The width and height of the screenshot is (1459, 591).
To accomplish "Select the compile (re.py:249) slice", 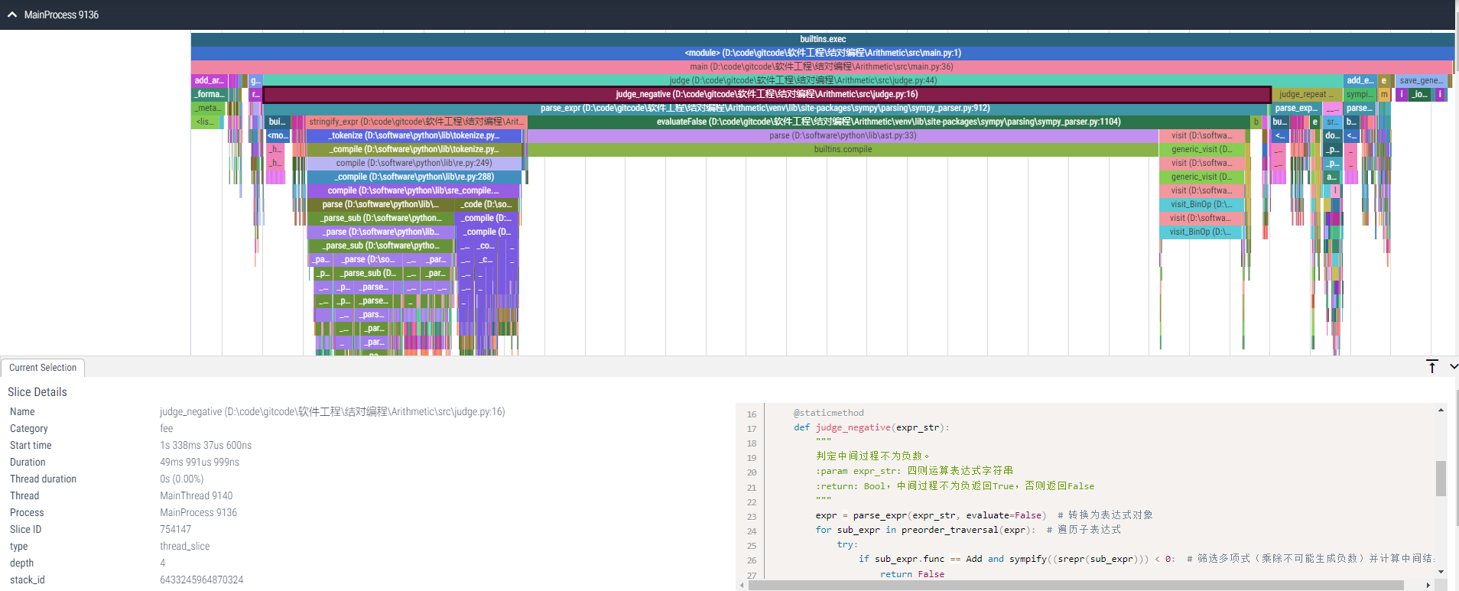I will tap(414, 163).
